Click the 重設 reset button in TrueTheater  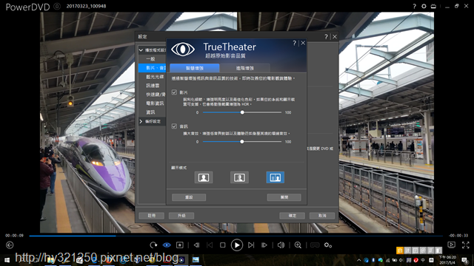189,197
